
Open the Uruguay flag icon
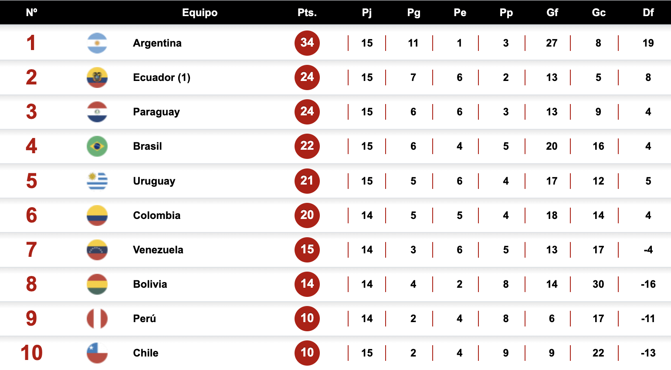tap(97, 181)
